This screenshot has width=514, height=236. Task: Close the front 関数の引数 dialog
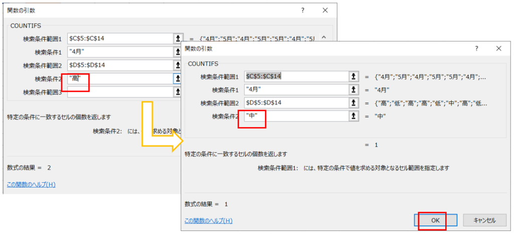(x=498, y=49)
